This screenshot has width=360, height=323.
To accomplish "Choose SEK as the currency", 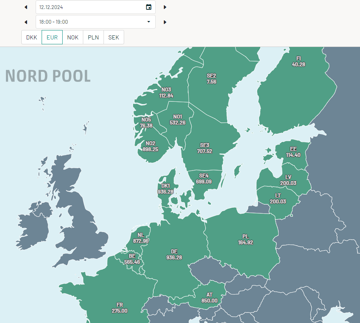I will 114,37.
